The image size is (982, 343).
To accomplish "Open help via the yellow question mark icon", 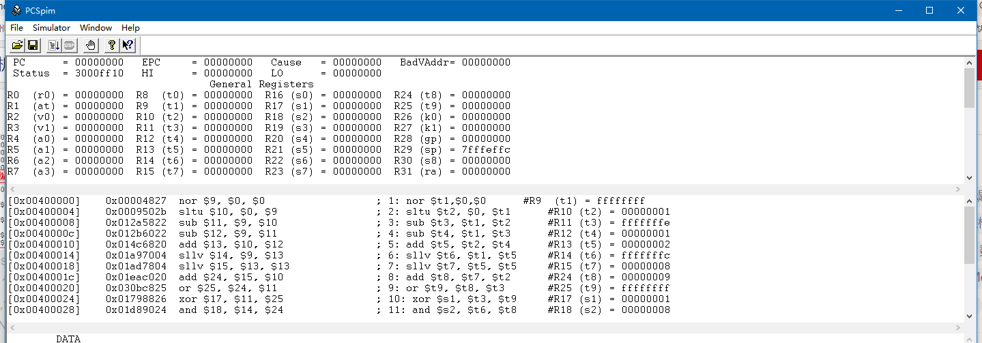I will [x=112, y=45].
